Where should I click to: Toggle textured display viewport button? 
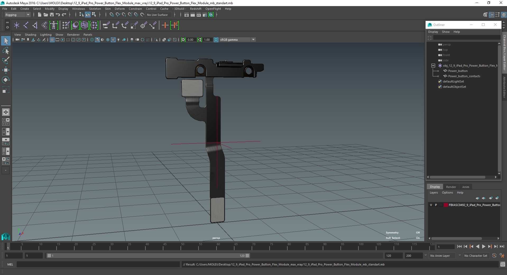point(113,40)
